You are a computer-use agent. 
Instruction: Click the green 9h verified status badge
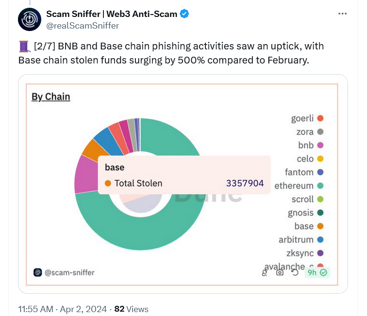click(x=317, y=272)
